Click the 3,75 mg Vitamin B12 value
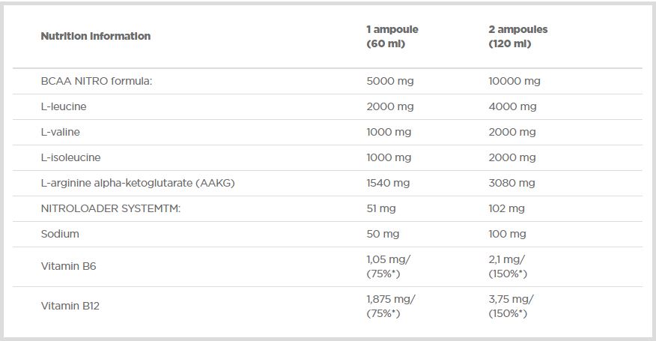656x341 pixels. tap(511, 298)
